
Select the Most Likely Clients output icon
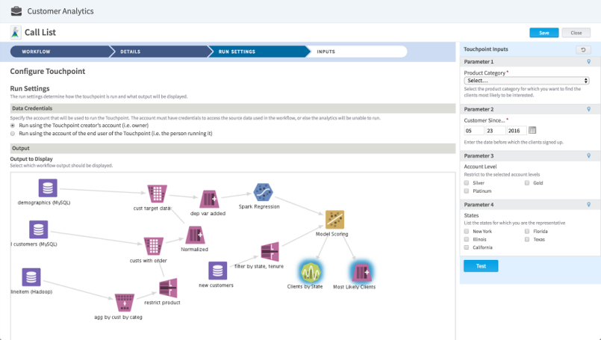(x=361, y=271)
